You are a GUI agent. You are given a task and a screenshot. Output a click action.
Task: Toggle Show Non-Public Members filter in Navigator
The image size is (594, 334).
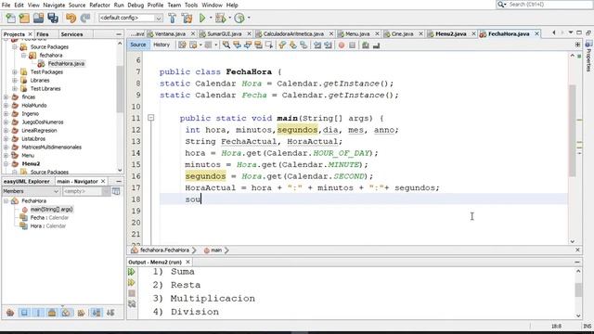click(52, 313)
